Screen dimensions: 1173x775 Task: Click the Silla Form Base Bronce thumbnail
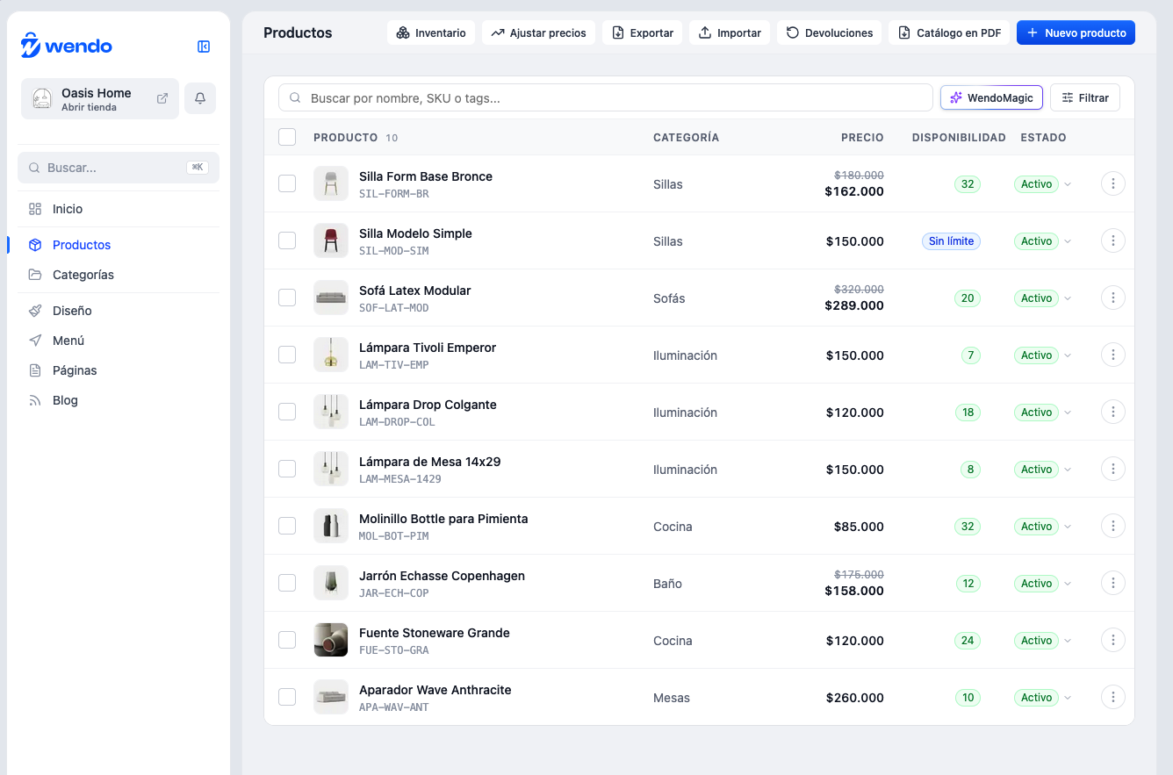pos(331,183)
